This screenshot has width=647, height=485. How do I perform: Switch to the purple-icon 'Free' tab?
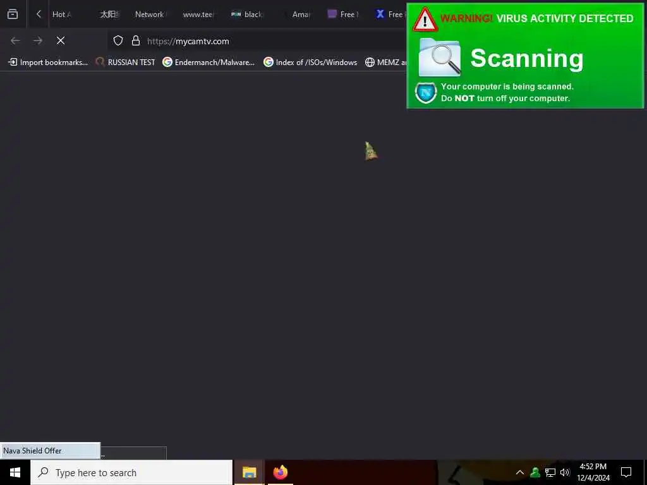tap(343, 15)
